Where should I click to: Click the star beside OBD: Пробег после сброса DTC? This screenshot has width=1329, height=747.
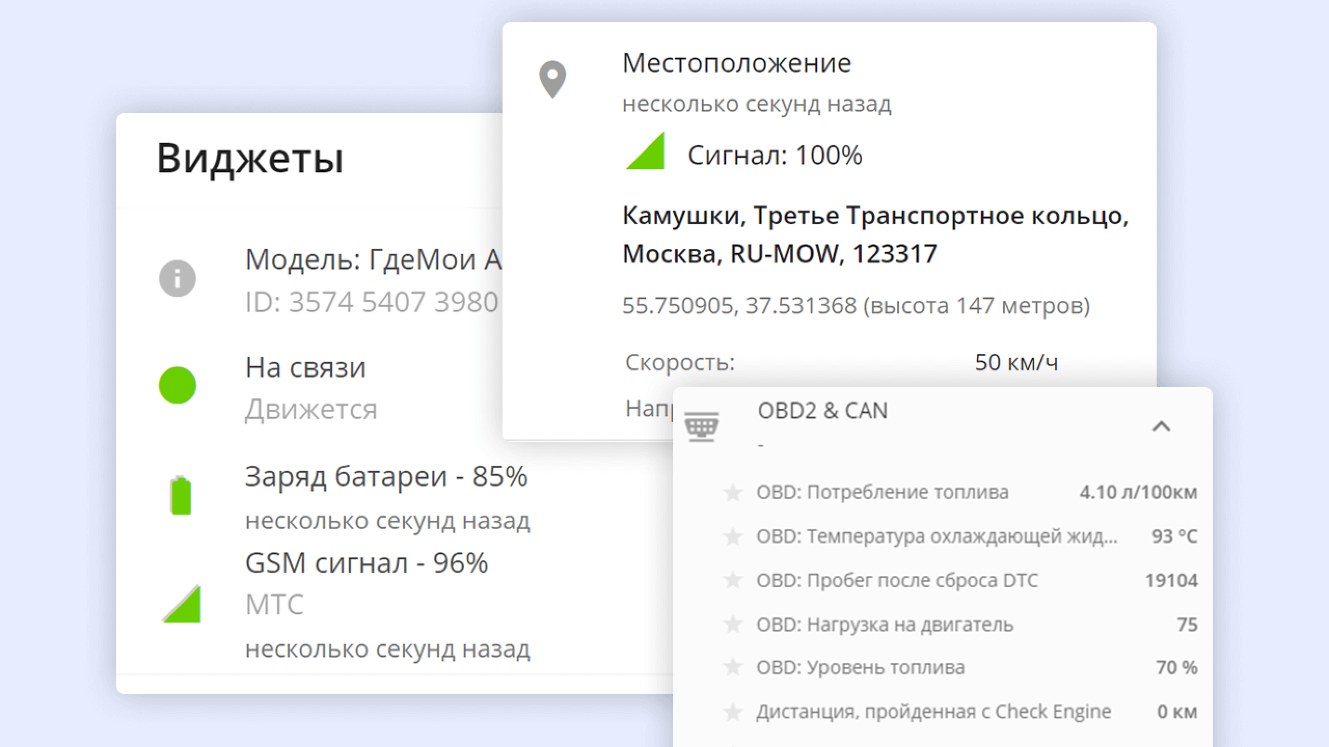pyautogui.click(x=733, y=580)
